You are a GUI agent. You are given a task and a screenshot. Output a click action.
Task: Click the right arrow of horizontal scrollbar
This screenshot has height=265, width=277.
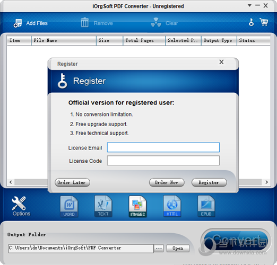[266, 182]
